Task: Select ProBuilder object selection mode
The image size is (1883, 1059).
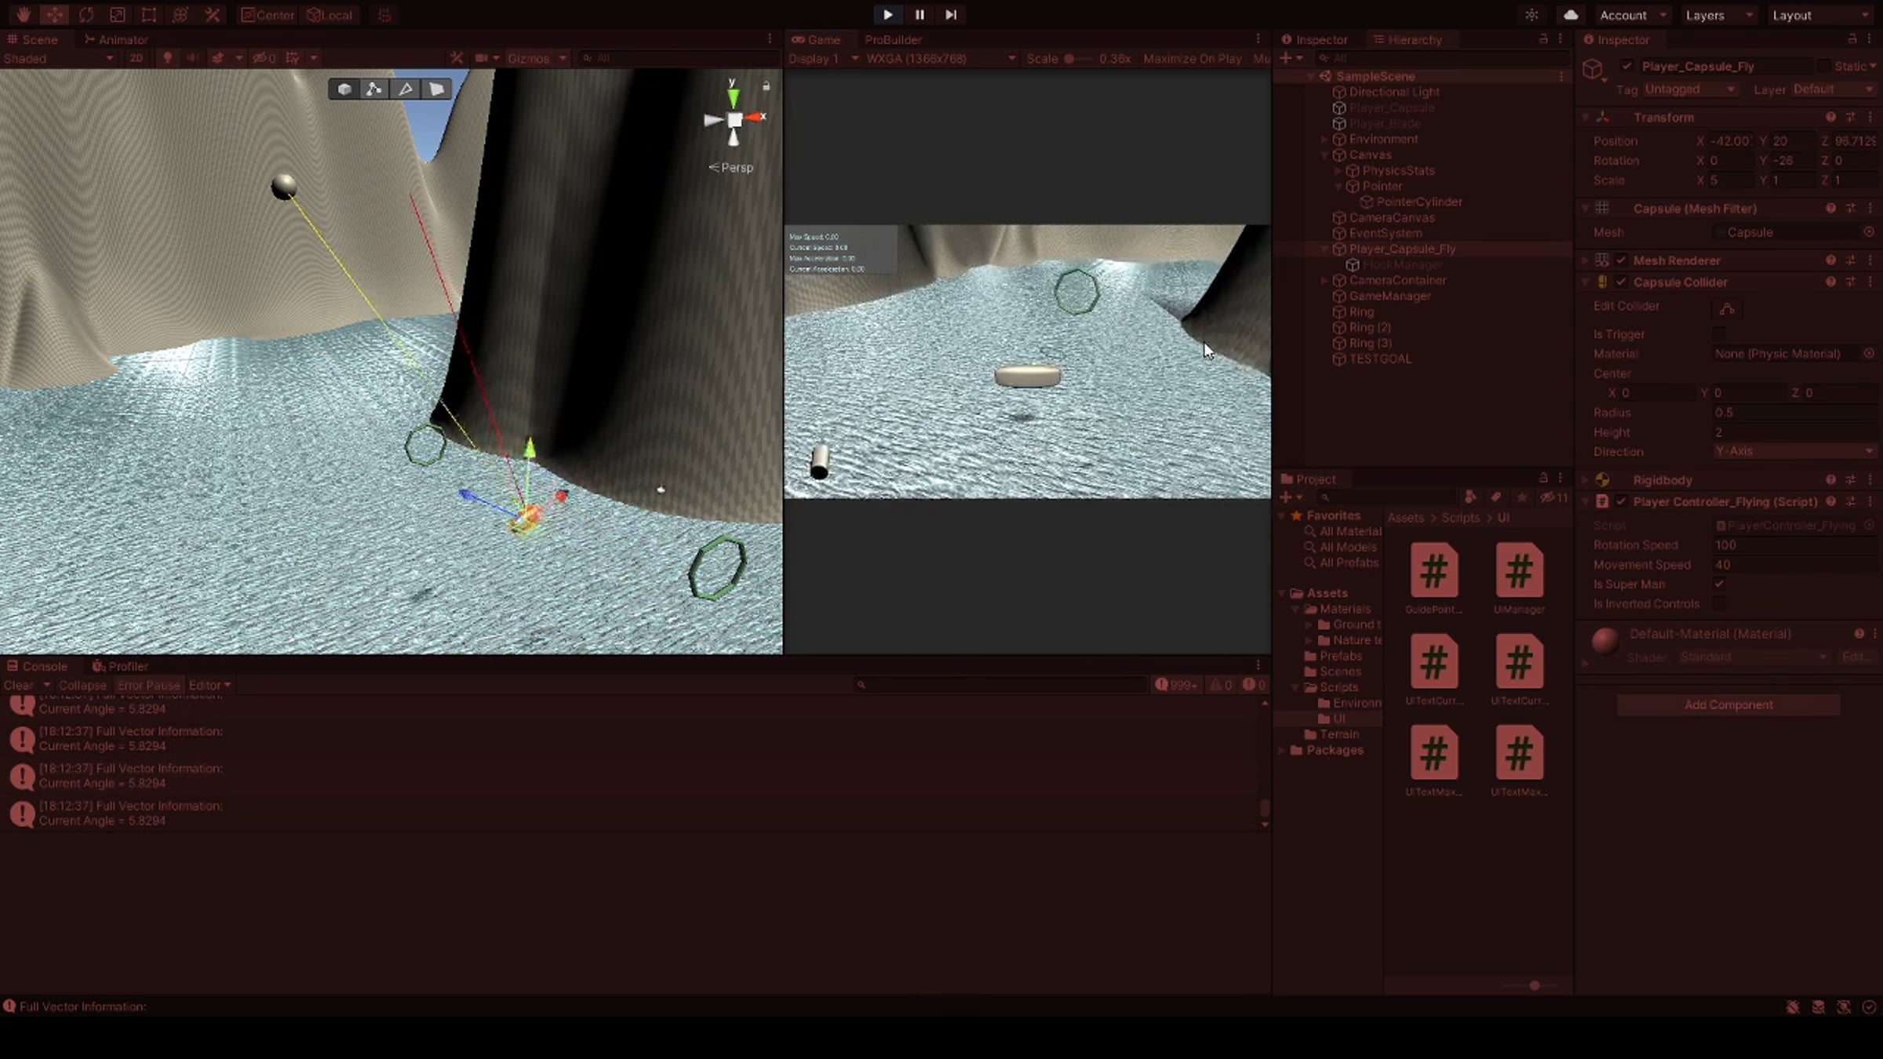Action: [344, 89]
